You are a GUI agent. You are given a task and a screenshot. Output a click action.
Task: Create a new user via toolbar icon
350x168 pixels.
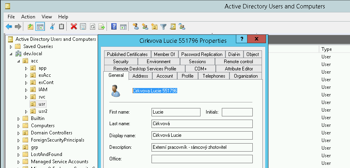(135, 27)
